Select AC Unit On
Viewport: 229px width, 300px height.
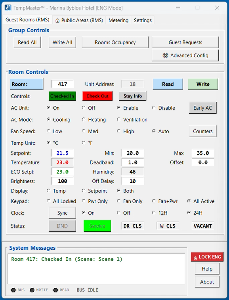pyautogui.click(x=53, y=108)
